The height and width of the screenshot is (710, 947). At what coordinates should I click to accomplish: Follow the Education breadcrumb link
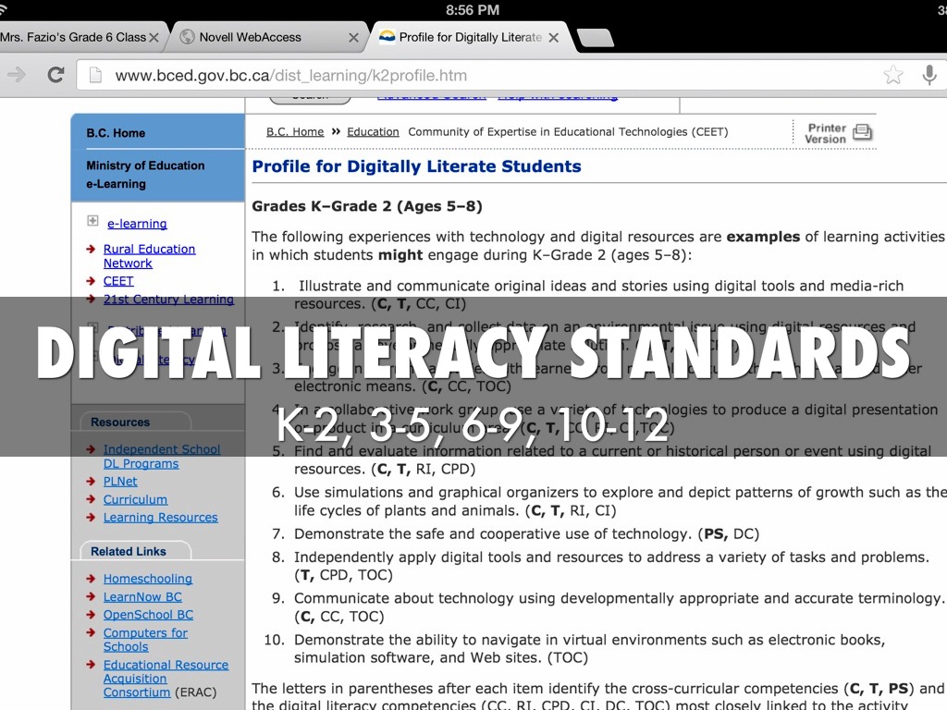[x=373, y=132]
